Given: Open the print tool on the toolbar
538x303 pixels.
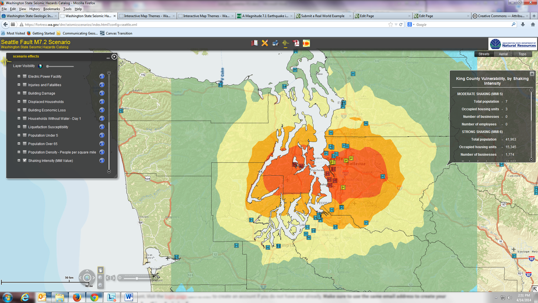Looking at the screenshot, I should tap(275, 43).
